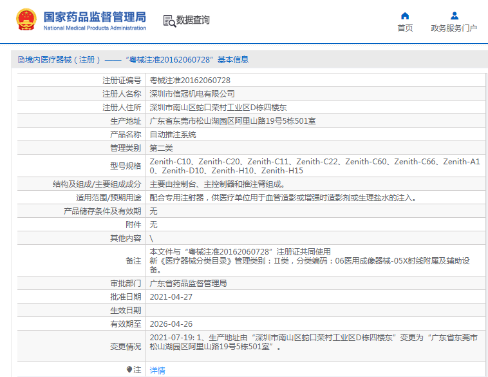
Task: Select change record text dated 2021-07-19
Action: (x=314, y=342)
